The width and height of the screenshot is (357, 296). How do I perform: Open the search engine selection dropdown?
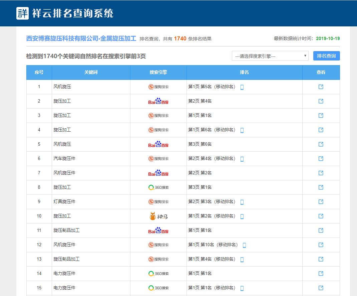coord(270,56)
